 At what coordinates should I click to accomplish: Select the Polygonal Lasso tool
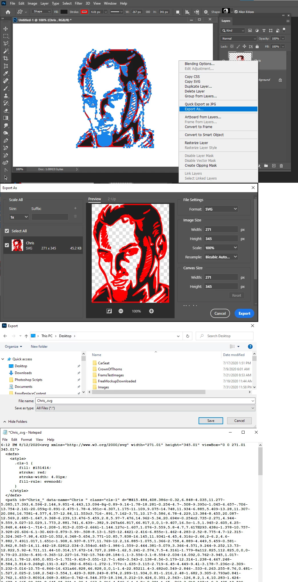[6, 44]
